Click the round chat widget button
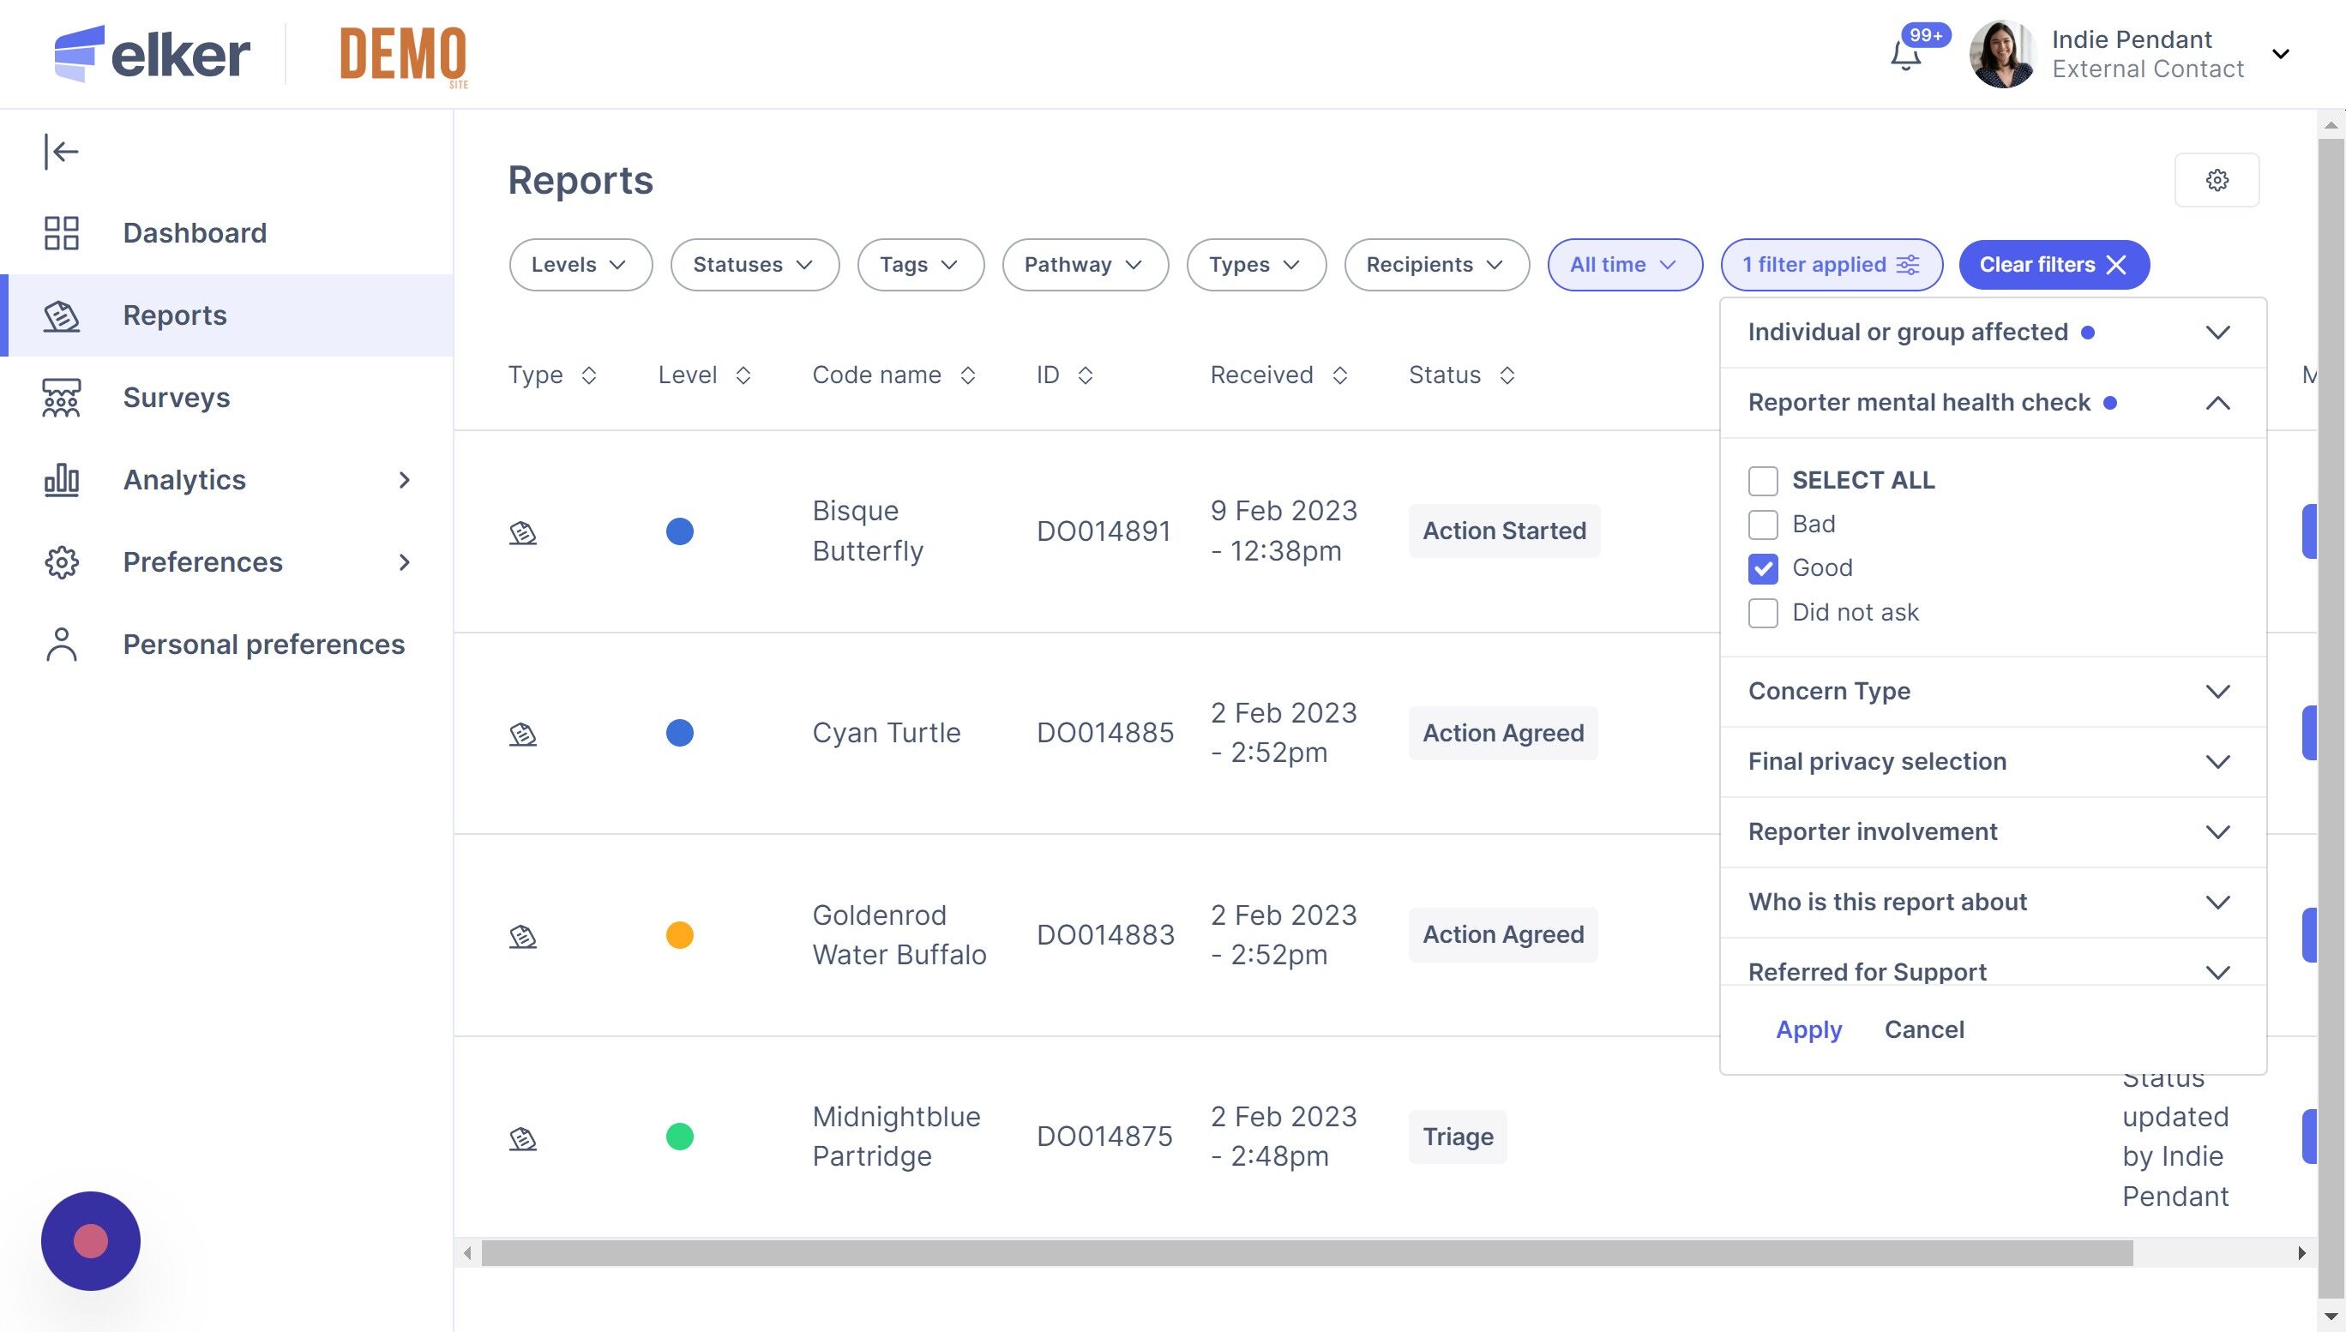Image resolution: width=2346 pixels, height=1332 pixels. [x=91, y=1240]
